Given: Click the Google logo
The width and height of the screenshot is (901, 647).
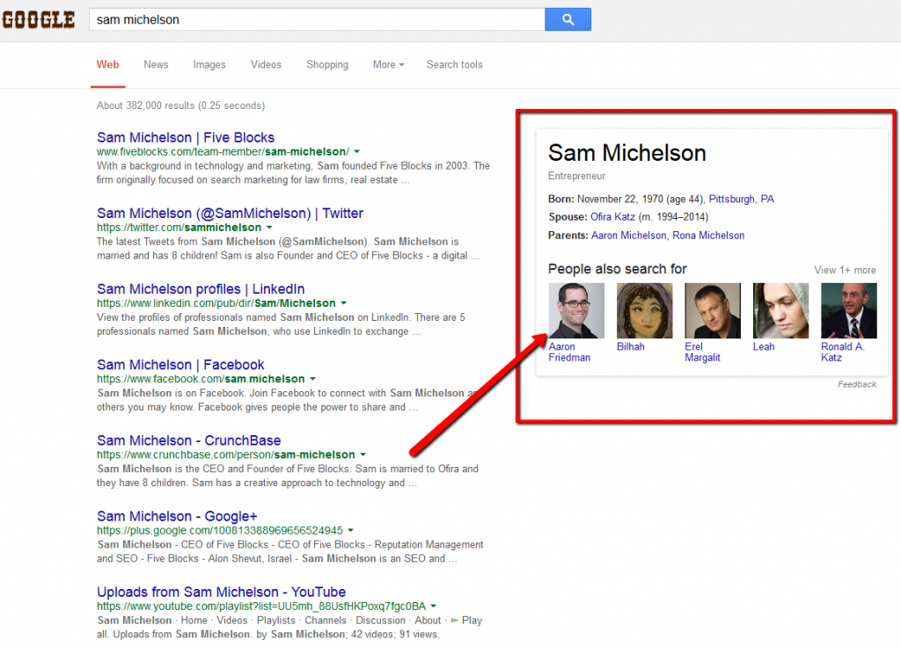Looking at the screenshot, I should pyautogui.click(x=39, y=20).
